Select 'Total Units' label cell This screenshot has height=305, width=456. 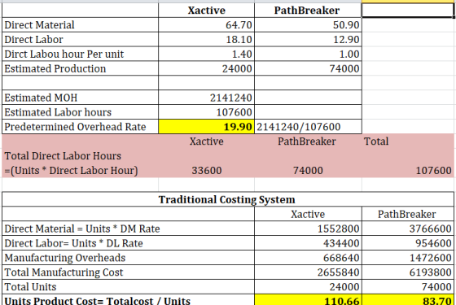point(129,286)
